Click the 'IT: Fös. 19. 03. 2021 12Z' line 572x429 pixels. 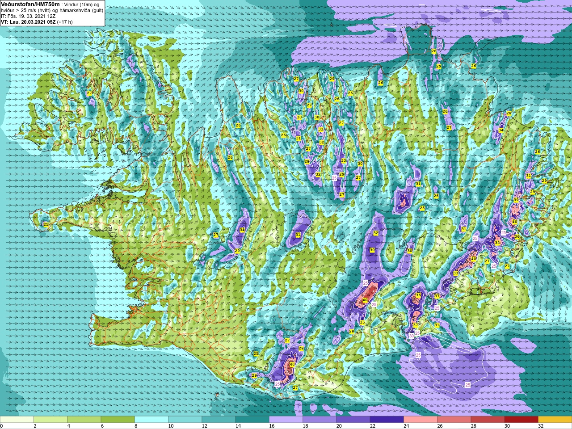(28, 16)
